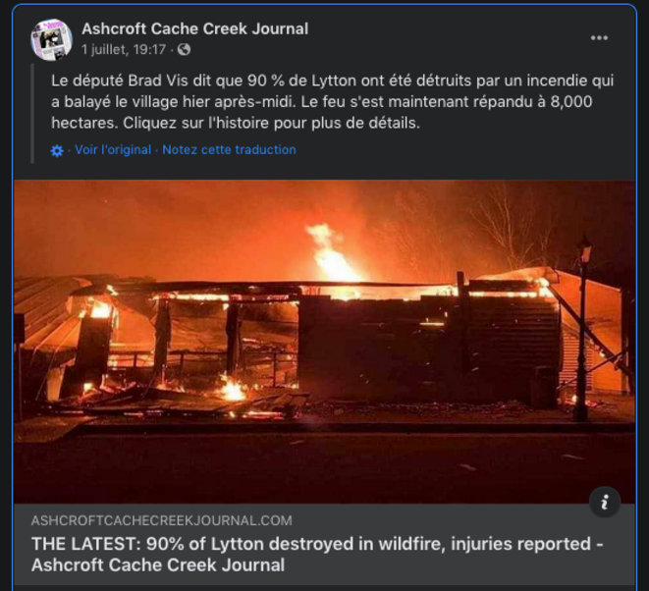Click the street lamp in the photo
This screenshot has width=649, height=591.
[582, 329]
